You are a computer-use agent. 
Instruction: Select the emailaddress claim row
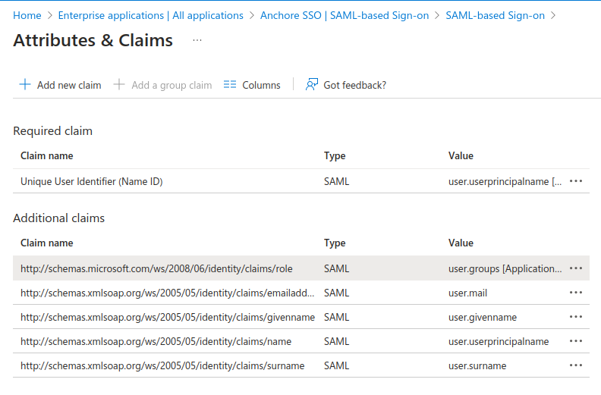(x=167, y=293)
